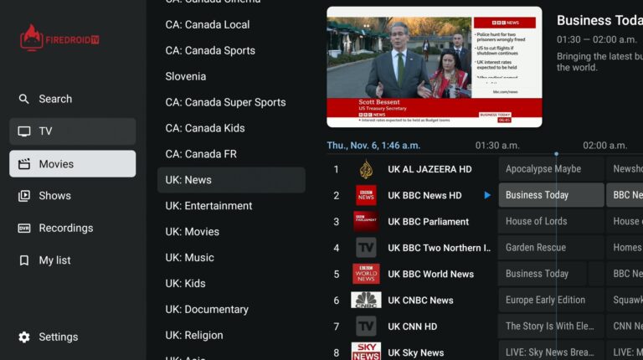Go to Movies in the sidebar
This screenshot has width=643, height=360.
[x=72, y=164]
